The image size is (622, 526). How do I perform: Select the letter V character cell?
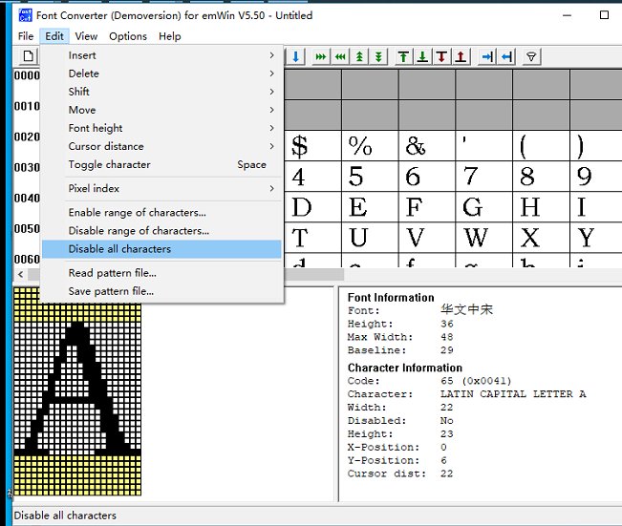tap(427, 238)
